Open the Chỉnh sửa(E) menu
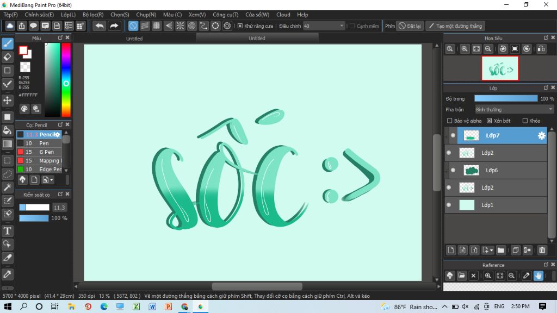This screenshot has height=313, width=557. [x=39, y=15]
